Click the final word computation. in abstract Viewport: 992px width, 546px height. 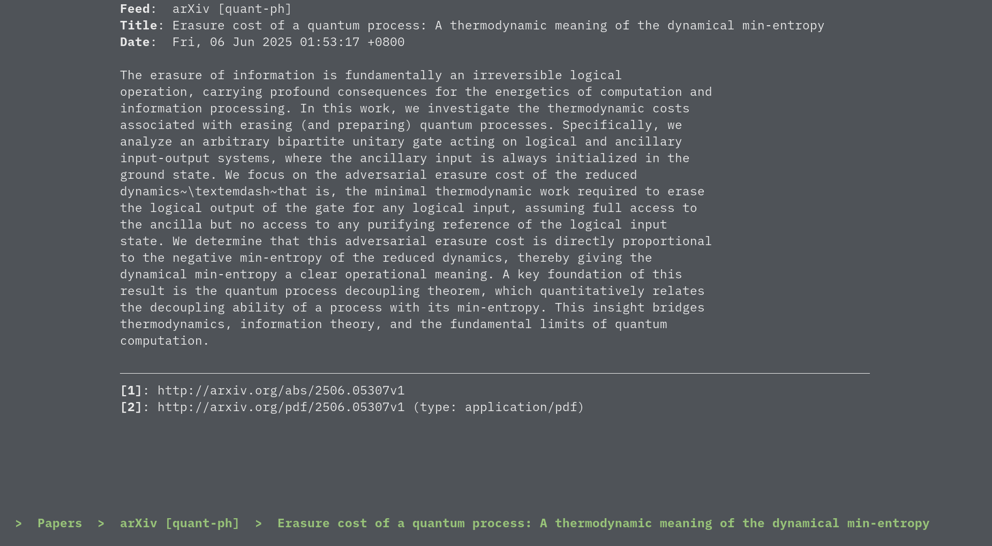[x=164, y=341]
